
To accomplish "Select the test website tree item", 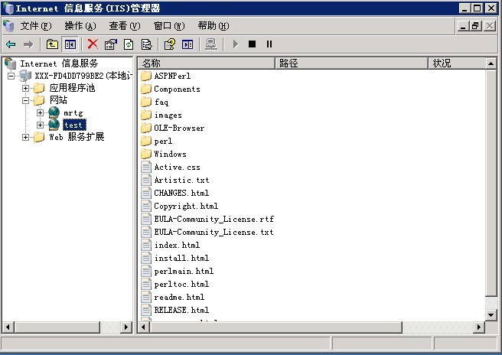I will coord(74,125).
